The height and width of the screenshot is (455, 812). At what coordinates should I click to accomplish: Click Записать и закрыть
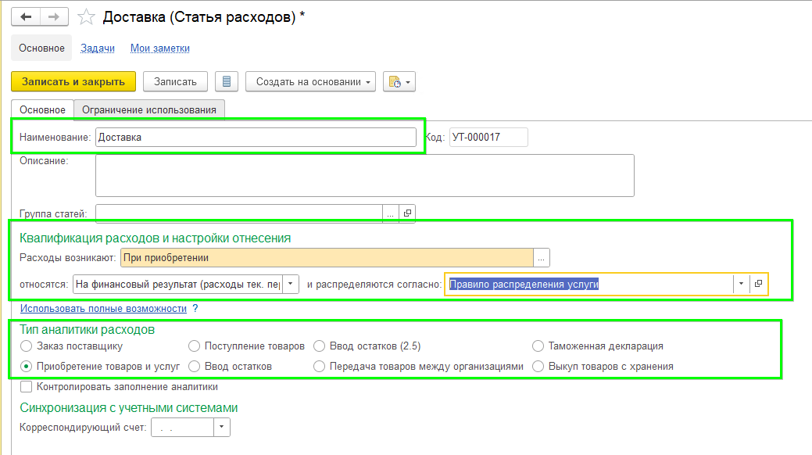73,81
